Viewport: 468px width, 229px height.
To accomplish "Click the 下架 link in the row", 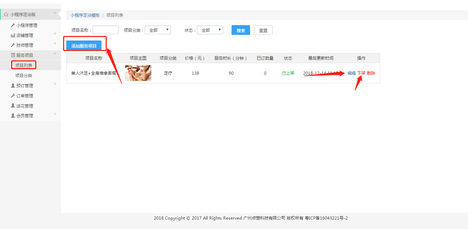I will pos(361,73).
